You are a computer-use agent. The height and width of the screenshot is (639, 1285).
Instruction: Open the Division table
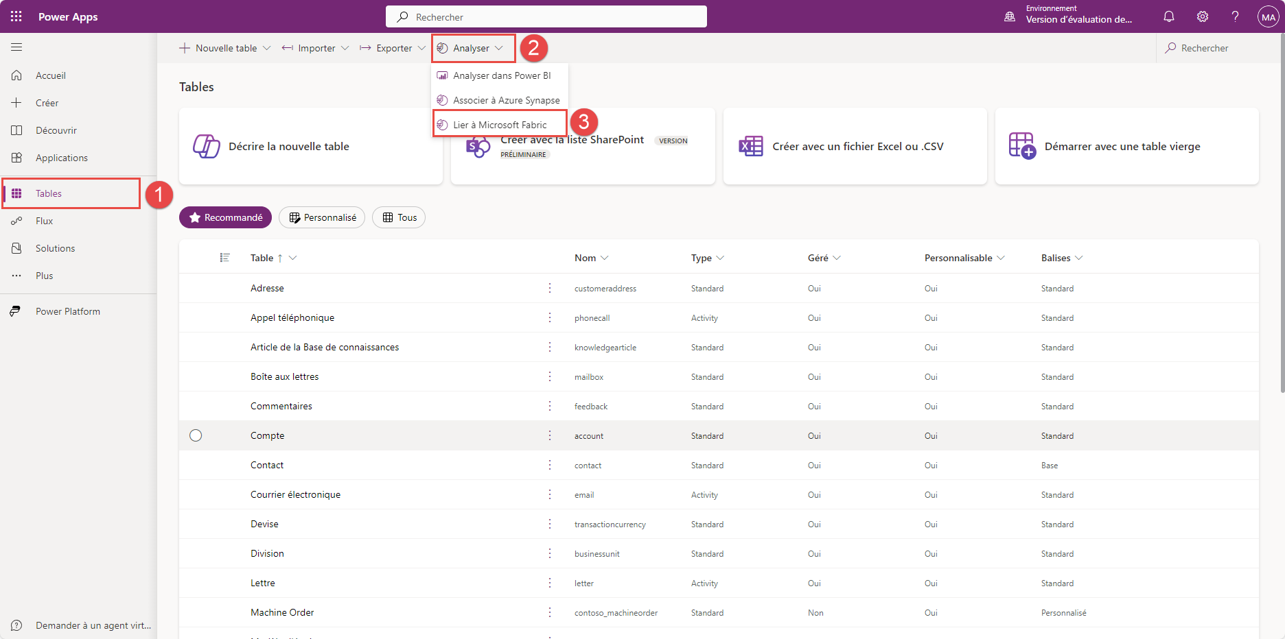coord(267,553)
